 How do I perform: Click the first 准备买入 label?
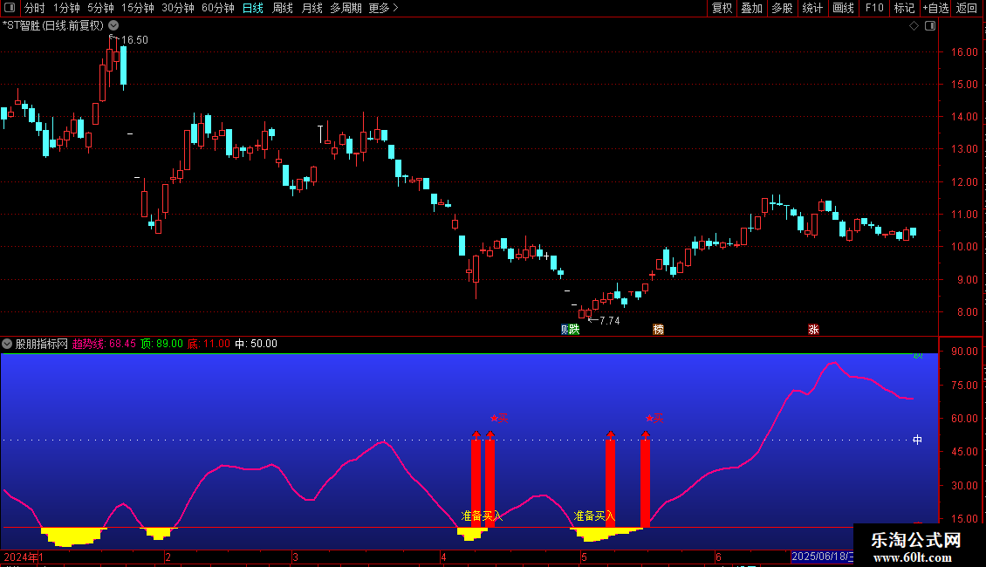(482, 516)
